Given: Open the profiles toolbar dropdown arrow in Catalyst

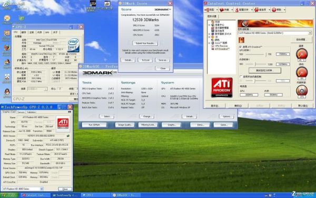Looking at the screenshot, I should 252,10.
